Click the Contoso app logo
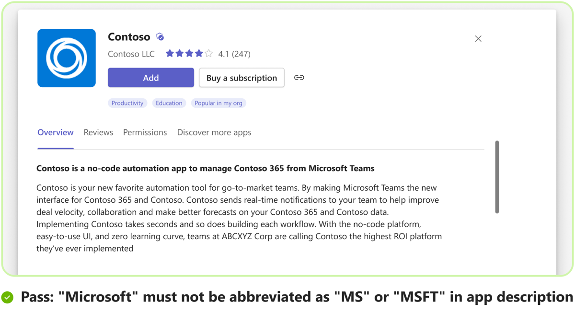The width and height of the screenshot is (575, 312). click(x=67, y=58)
